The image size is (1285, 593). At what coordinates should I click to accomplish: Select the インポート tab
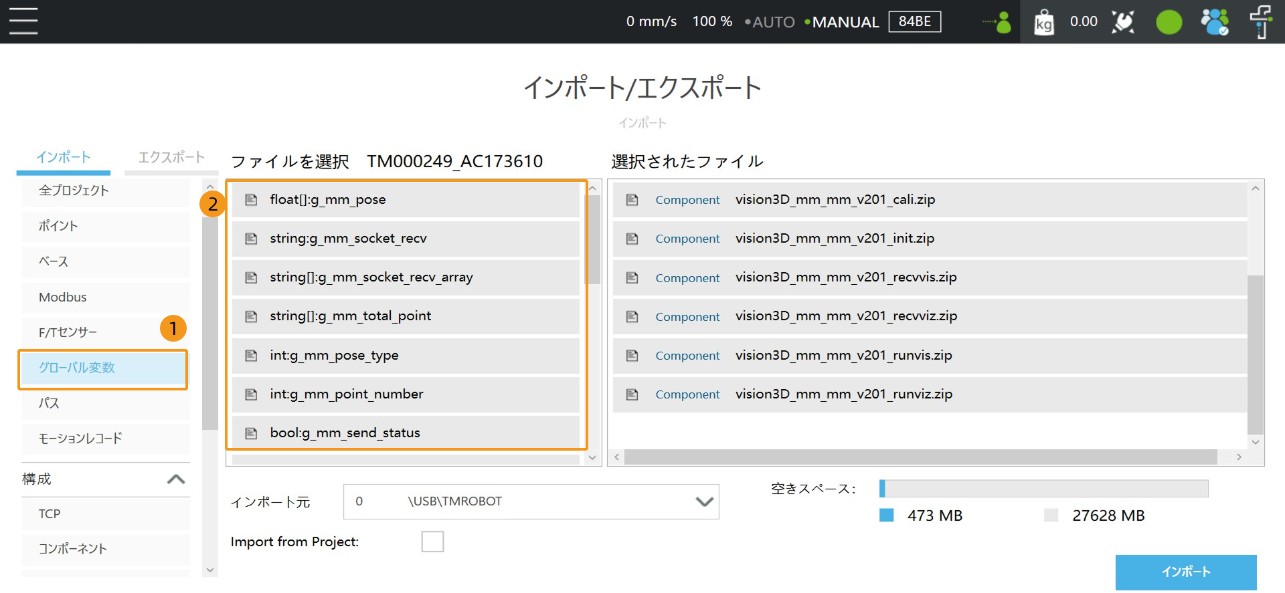(64, 158)
